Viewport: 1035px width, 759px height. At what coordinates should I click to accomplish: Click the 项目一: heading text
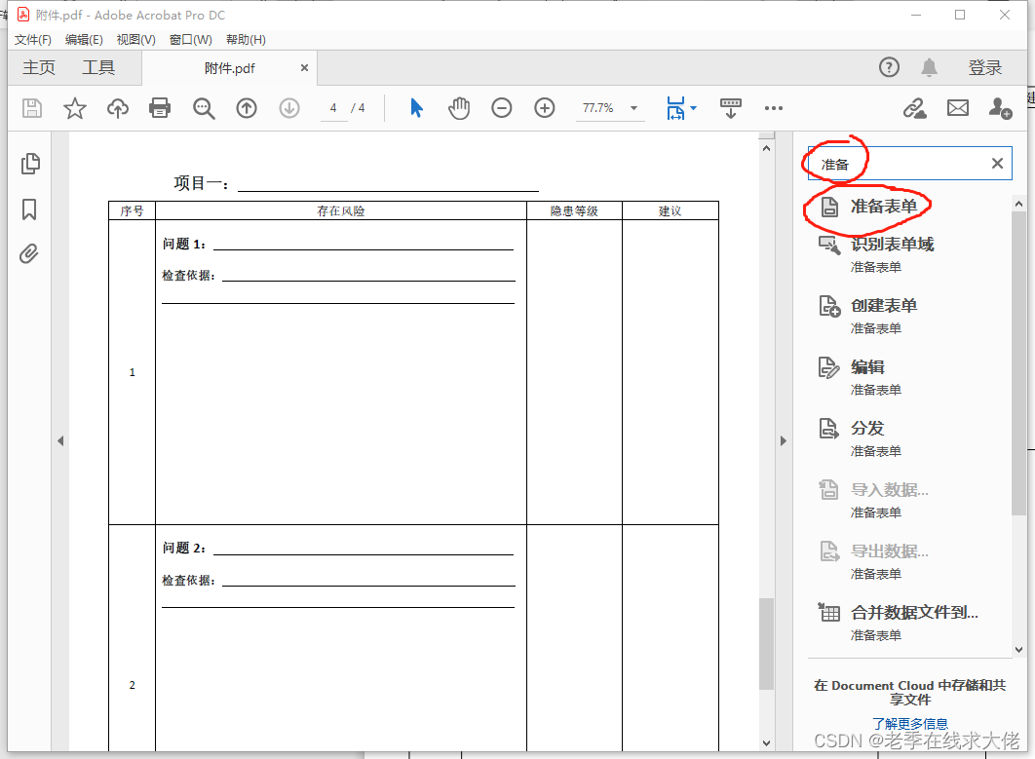[x=202, y=183]
